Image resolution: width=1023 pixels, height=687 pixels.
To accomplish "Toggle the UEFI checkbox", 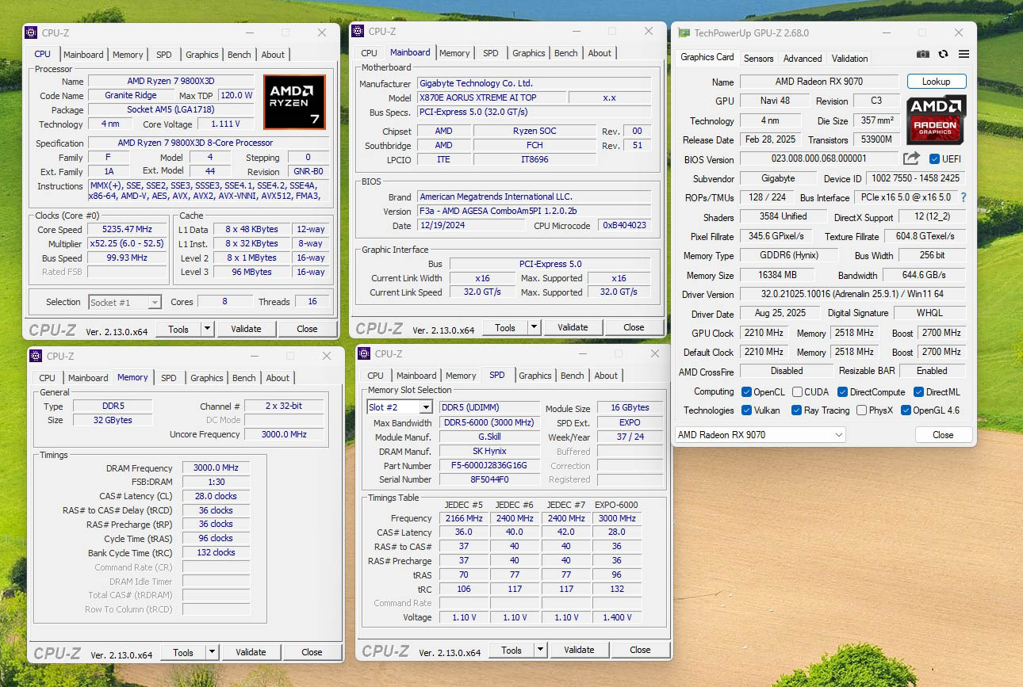I will (934, 158).
